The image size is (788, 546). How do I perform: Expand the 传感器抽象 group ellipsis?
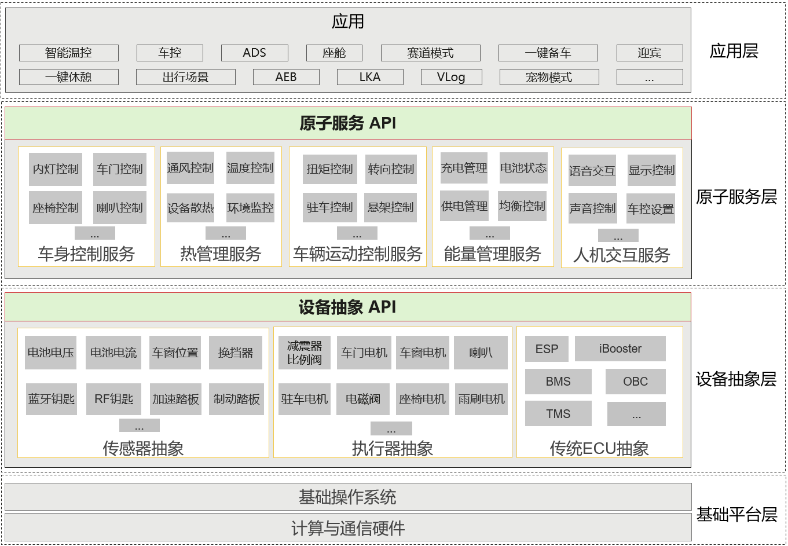pos(138,426)
